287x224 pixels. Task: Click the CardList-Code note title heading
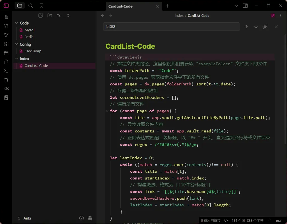point(130,46)
